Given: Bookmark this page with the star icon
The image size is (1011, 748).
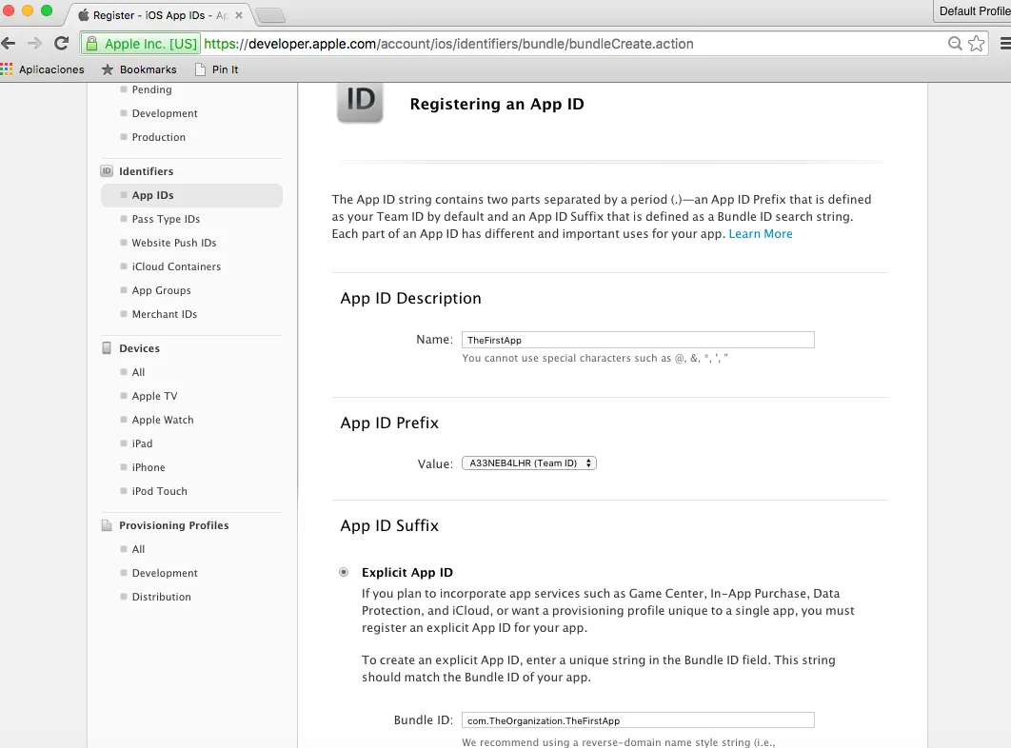Looking at the screenshot, I should click(976, 43).
